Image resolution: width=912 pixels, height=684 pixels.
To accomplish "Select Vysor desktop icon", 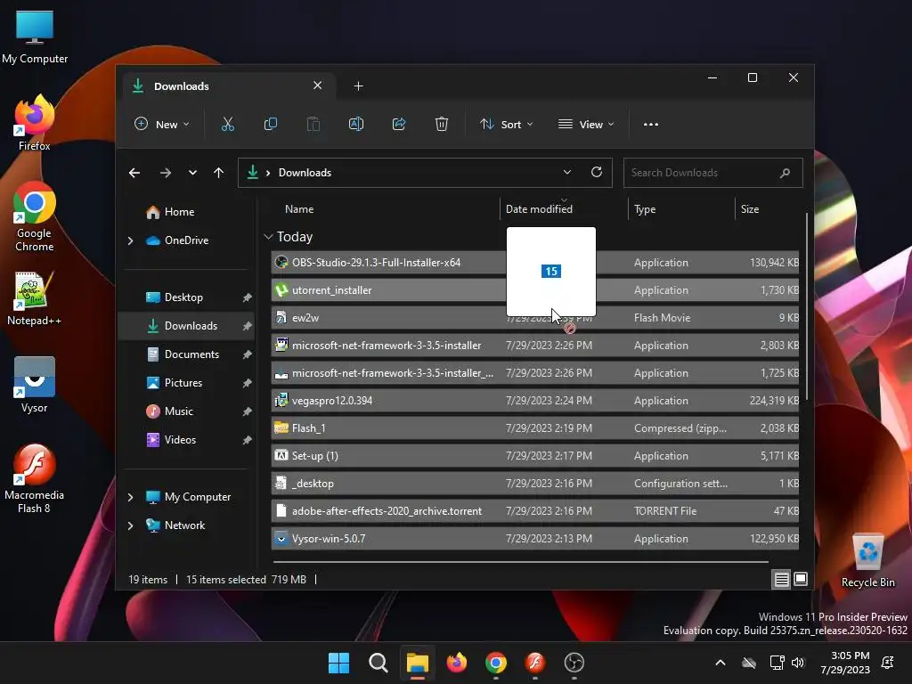I will pyautogui.click(x=35, y=385).
